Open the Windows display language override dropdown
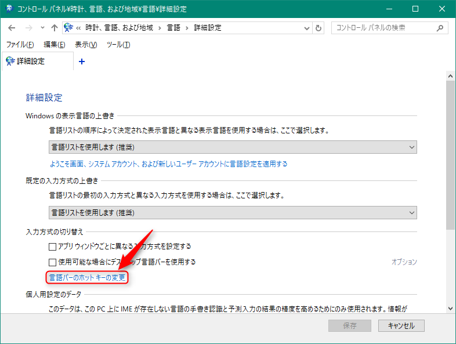 233,147
